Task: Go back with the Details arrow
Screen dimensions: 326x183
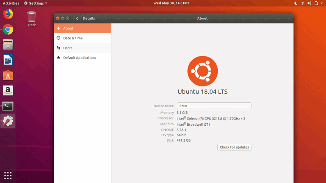Action: tap(77, 18)
